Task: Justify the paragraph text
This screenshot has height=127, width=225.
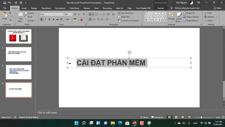Action: click(x=102, y=19)
